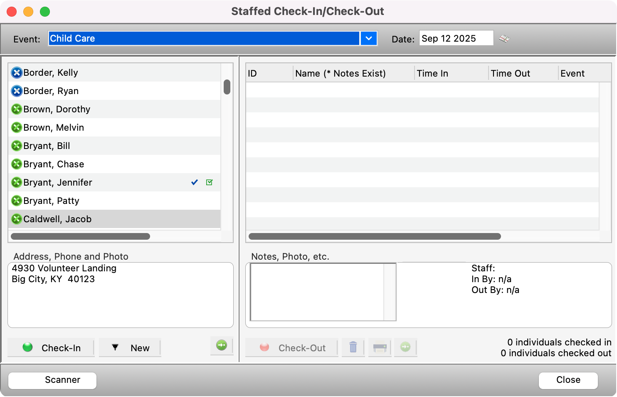Click the blue X status icon beside Border, Kelly
The height and width of the screenshot is (397, 617).
pyautogui.click(x=17, y=72)
